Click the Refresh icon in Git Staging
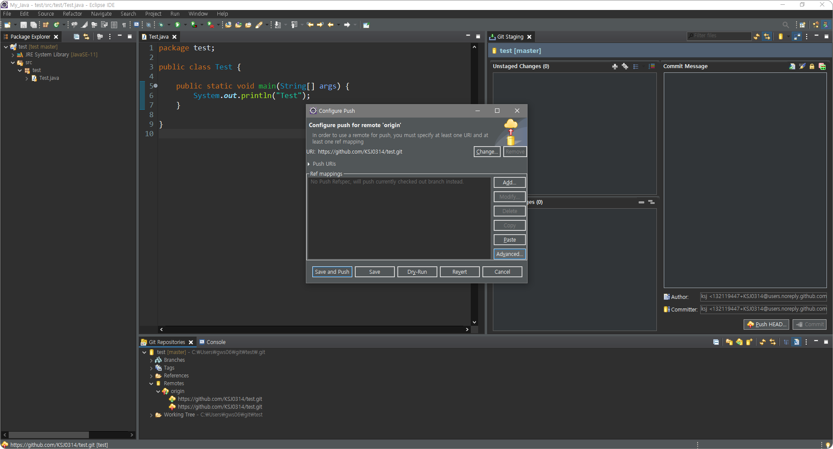The width and height of the screenshot is (833, 449). [757, 37]
